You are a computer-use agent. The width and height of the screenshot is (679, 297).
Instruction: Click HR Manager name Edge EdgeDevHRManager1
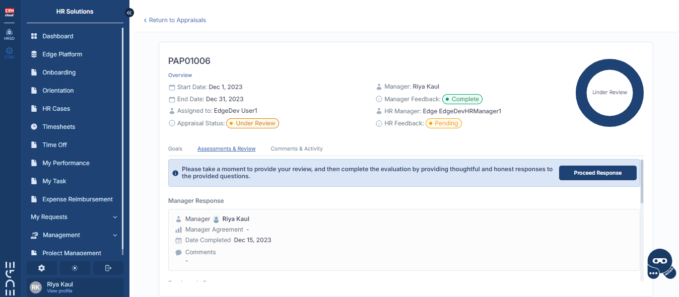(462, 111)
